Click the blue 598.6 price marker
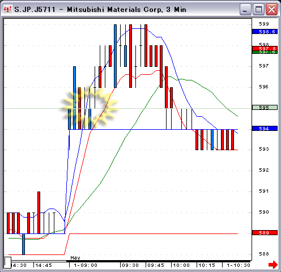 [x=265, y=32]
